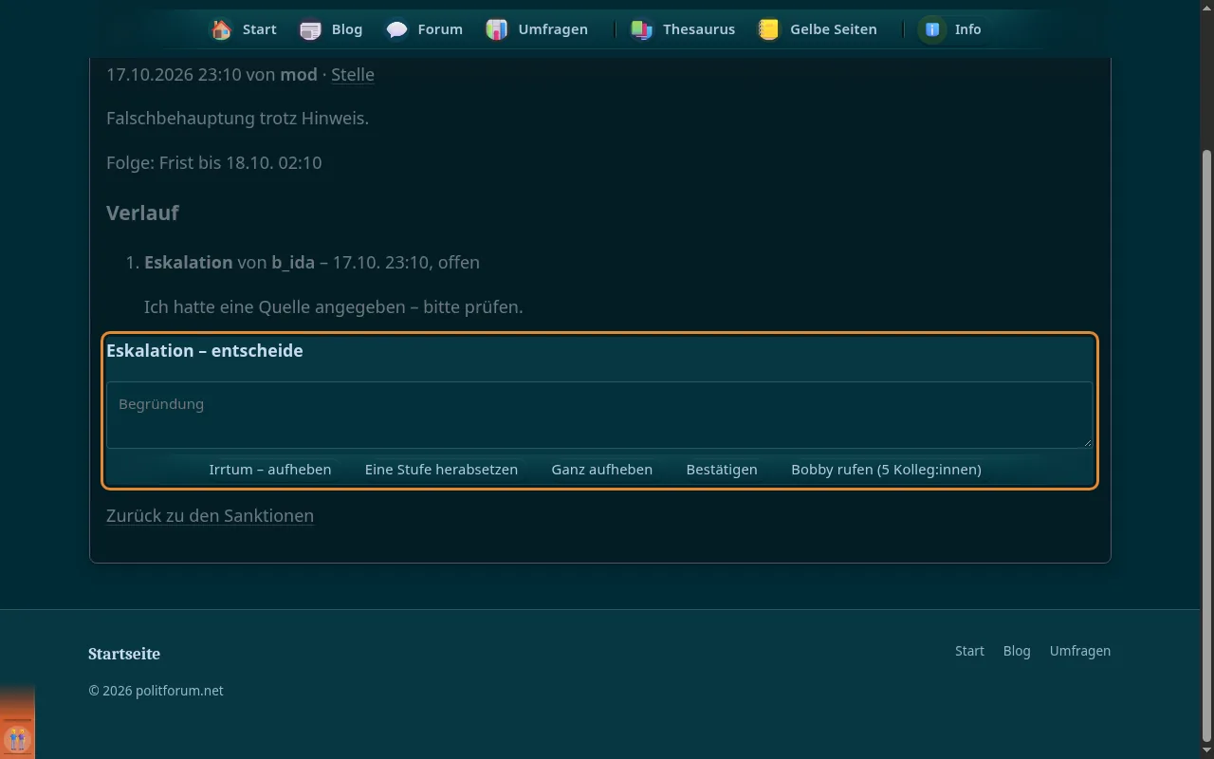Viewport: 1214px width, 759px height.
Task: Click the text "Folge: Frist bis 18.10. 02:10"
Action: [x=214, y=162]
